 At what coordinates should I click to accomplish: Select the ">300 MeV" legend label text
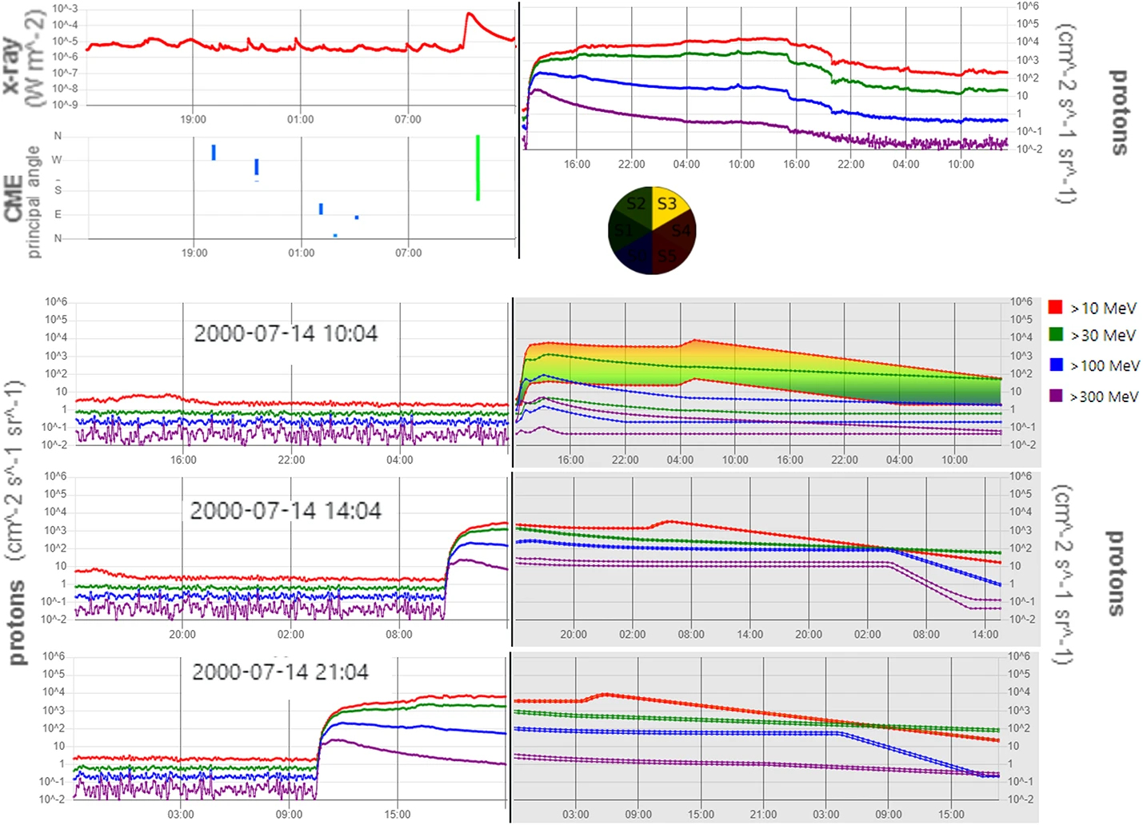[1105, 397]
